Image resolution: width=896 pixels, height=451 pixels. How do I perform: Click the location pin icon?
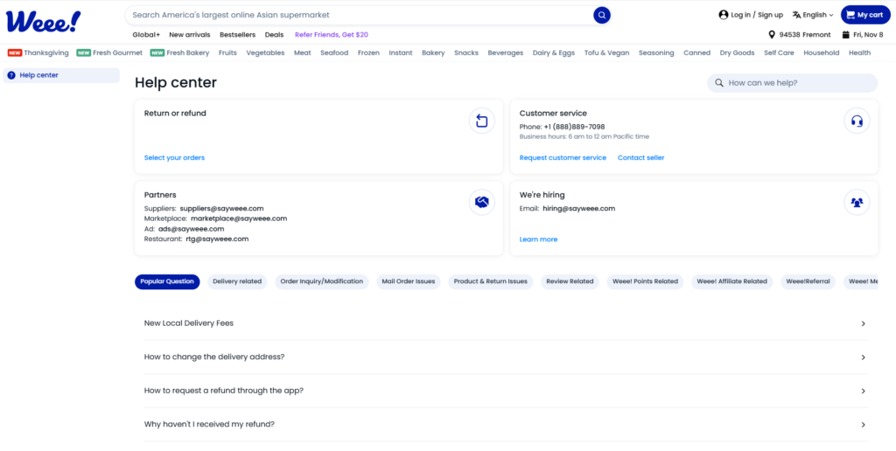pos(772,35)
